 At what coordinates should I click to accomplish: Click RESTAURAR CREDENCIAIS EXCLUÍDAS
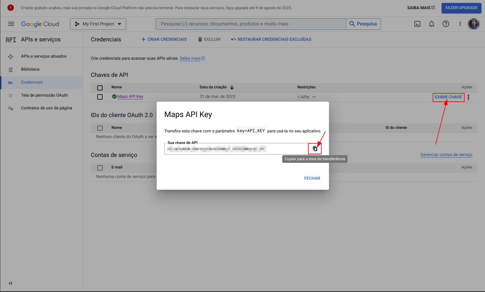click(271, 39)
